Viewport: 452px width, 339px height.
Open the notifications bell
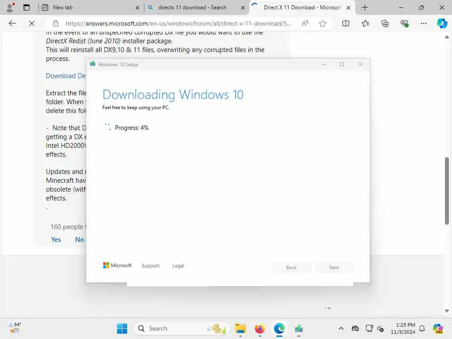(422, 328)
